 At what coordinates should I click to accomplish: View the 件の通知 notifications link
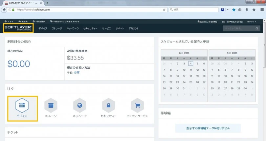[39, 22]
